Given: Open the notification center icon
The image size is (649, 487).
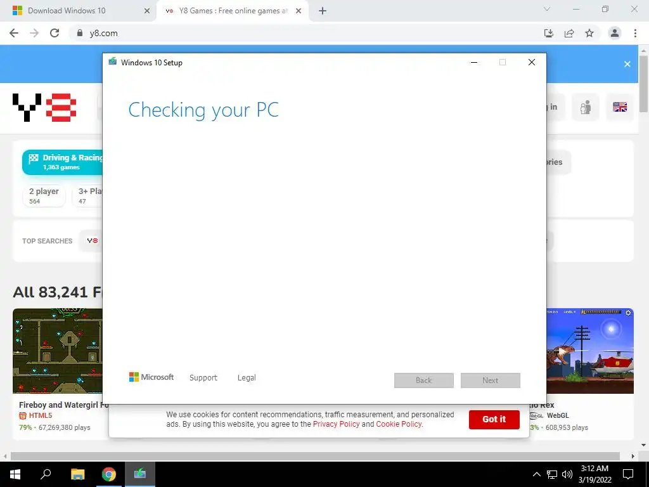Looking at the screenshot, I should coord(628,474).
